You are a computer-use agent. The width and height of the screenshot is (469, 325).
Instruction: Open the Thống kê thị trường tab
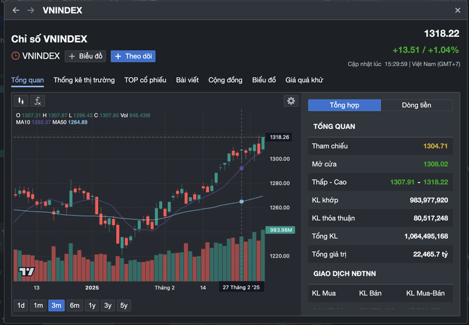click(84, 80)
